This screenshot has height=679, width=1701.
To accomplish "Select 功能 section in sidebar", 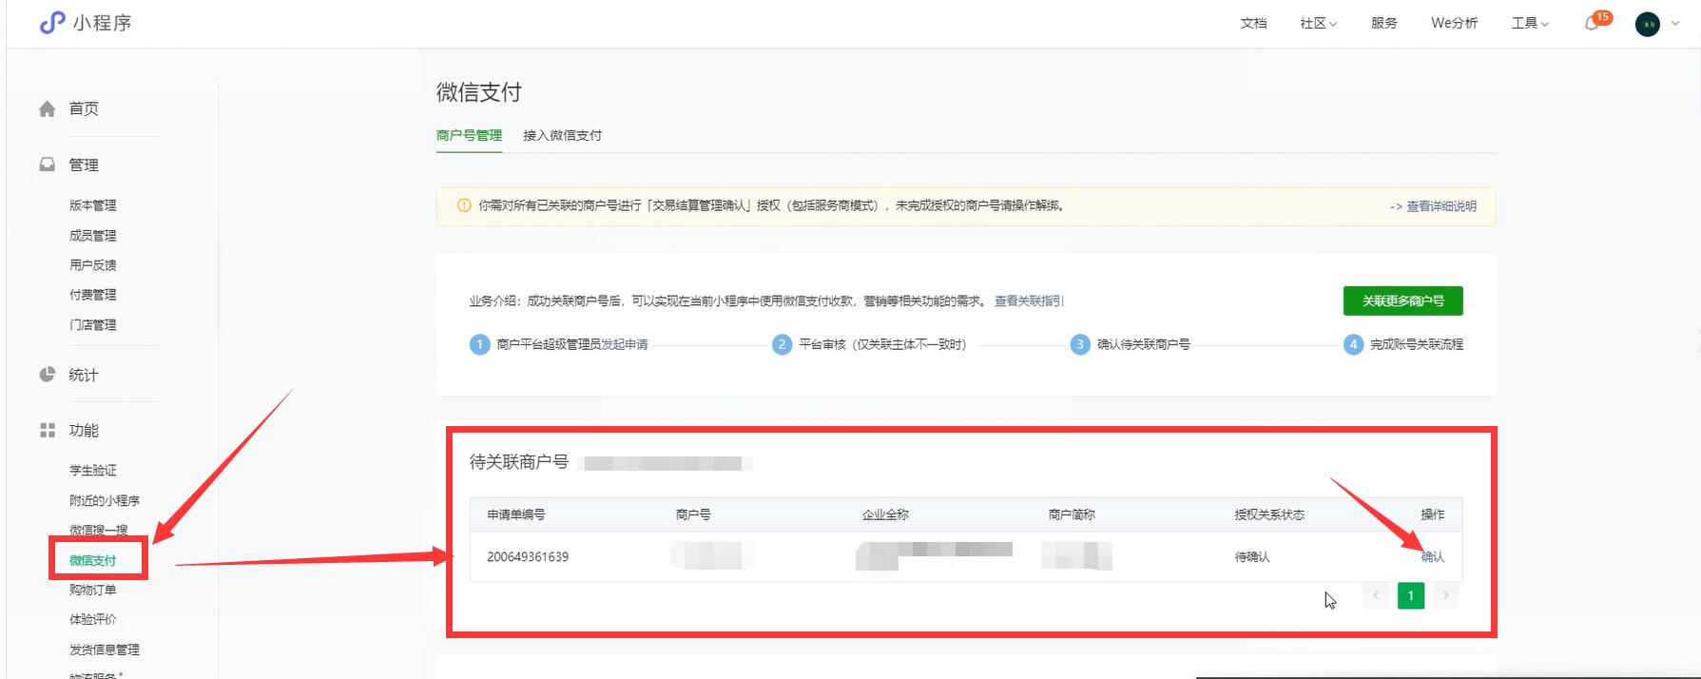I will click(84, 431).
